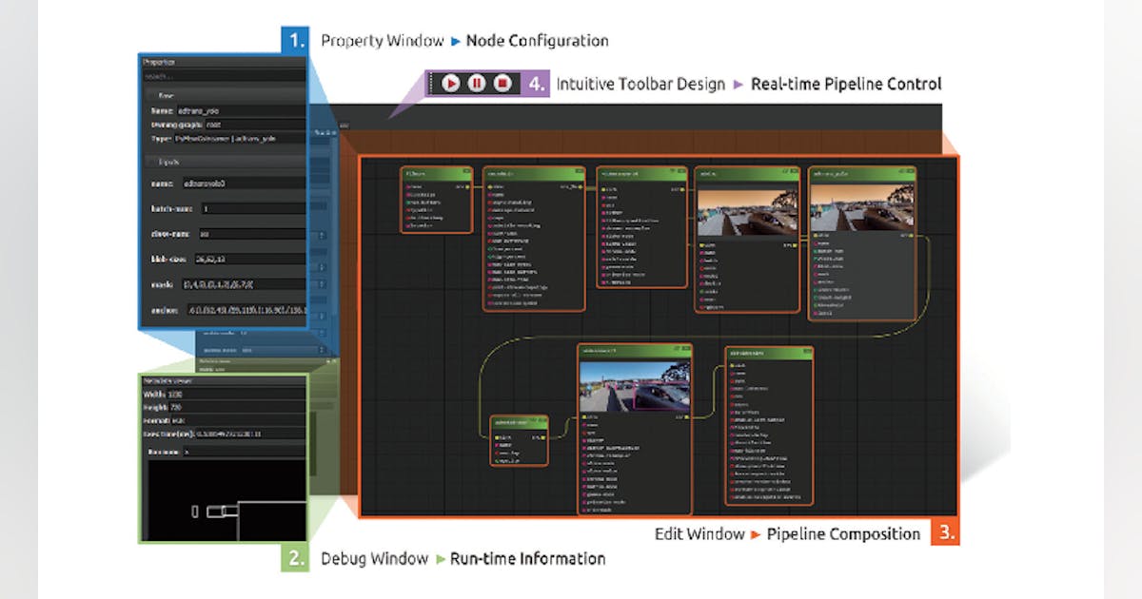The height and width of the screenshot is (599, 1142).
Task: Click the output socket on the adtrans_yolo node
Action: tap(914, 236)
